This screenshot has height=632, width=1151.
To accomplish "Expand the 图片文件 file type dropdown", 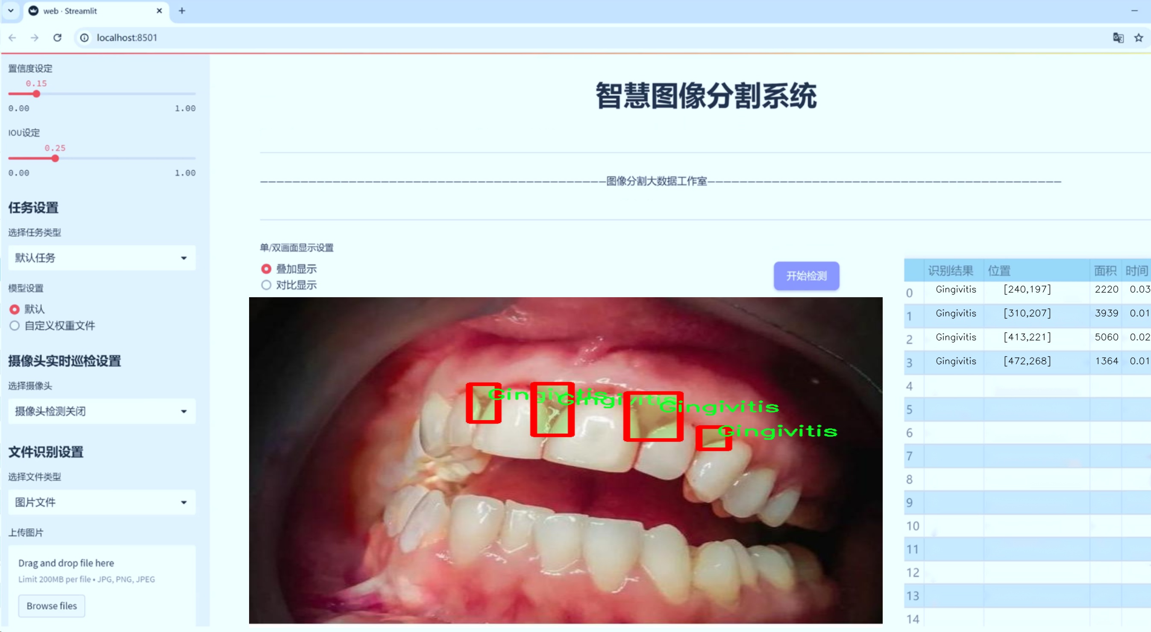I will (102, 502).
